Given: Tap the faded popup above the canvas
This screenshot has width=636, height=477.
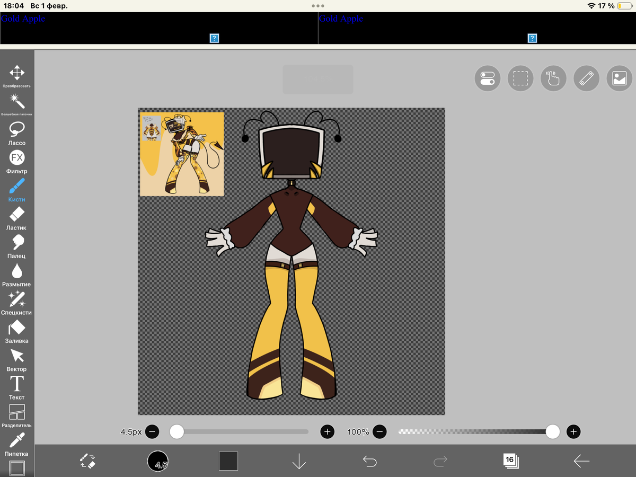Looking at the screenshot, I should point(318,79).
